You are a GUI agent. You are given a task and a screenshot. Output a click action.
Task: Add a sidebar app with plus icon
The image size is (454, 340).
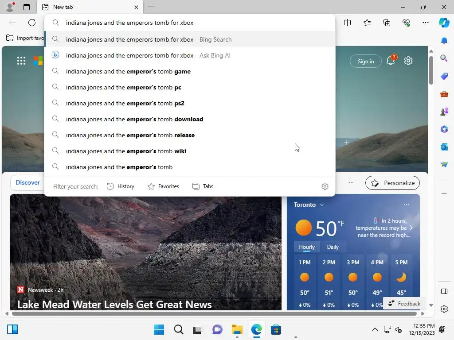coord(444,193)
